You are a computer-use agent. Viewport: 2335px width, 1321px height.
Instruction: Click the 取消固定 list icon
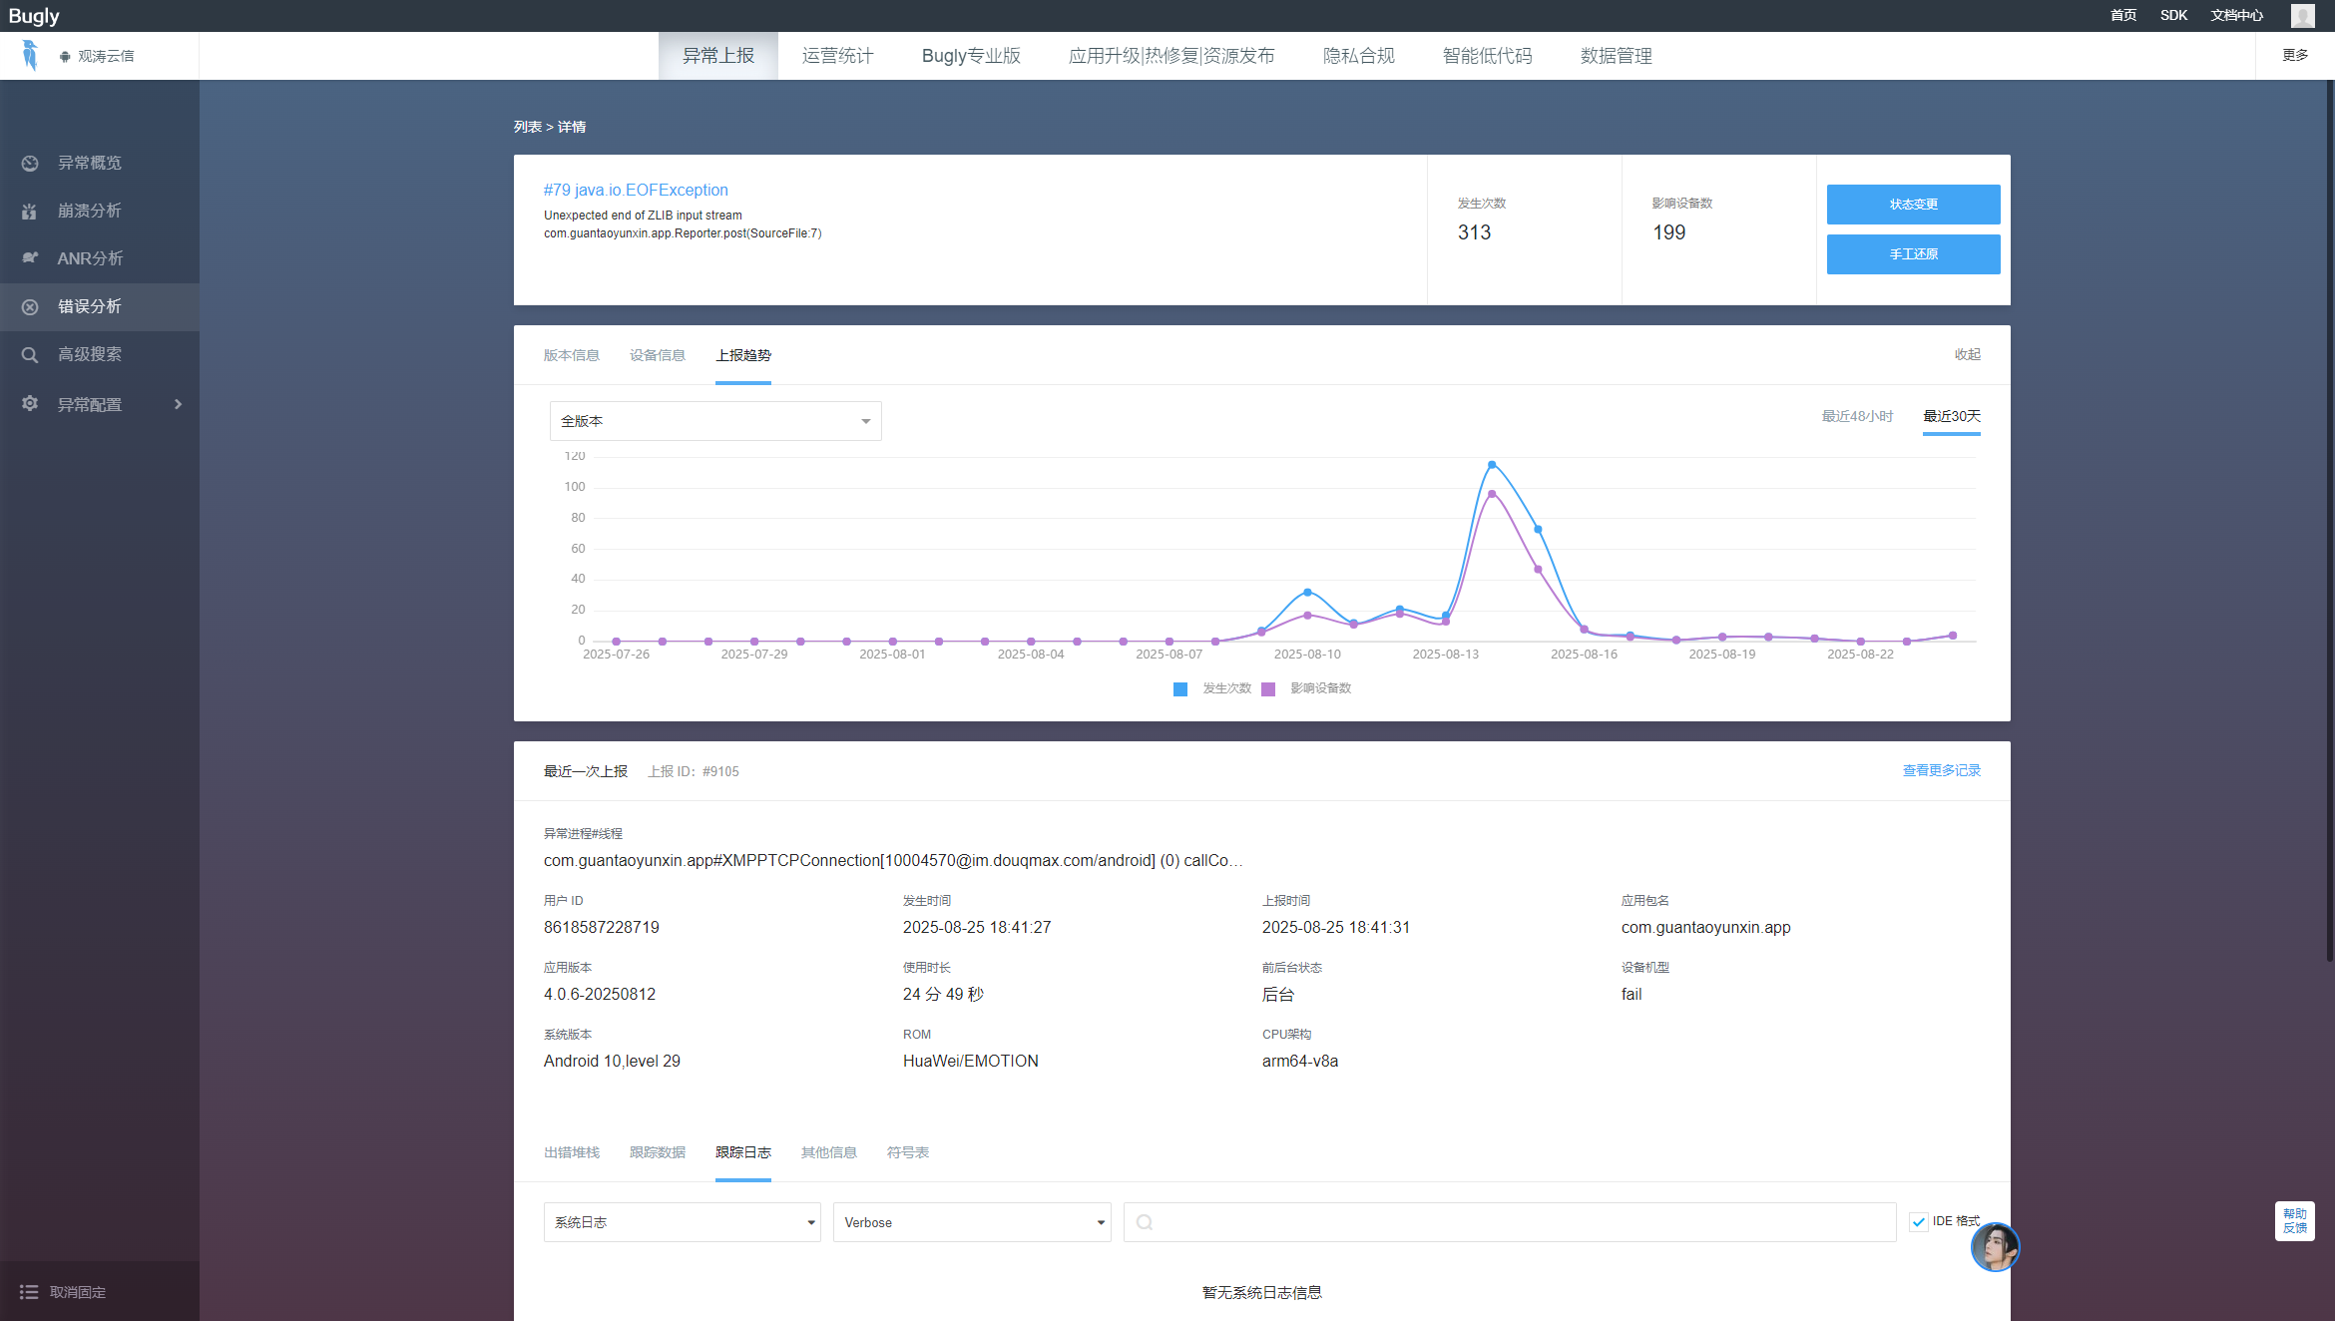click(29, 1292)
